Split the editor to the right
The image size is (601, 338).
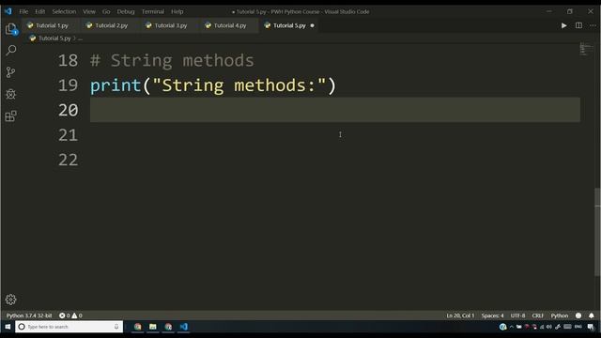578,25
